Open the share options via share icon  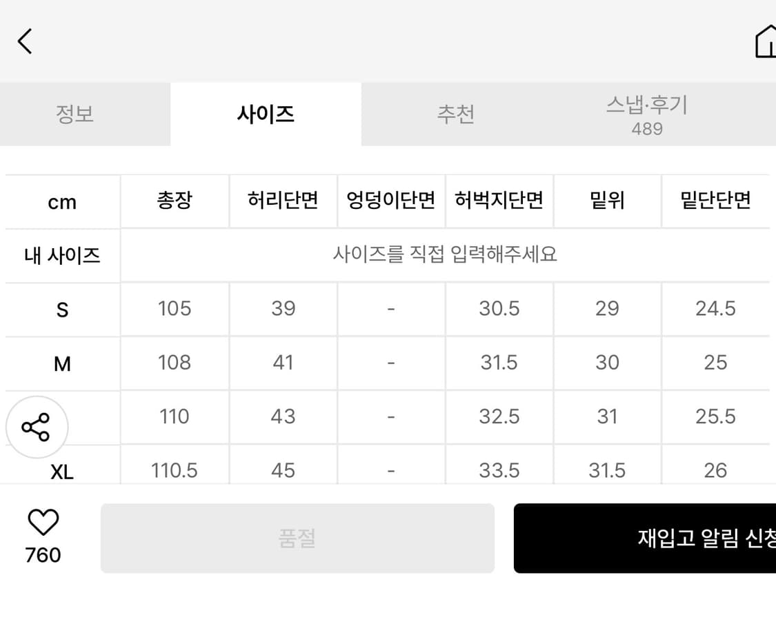point(37,427)
